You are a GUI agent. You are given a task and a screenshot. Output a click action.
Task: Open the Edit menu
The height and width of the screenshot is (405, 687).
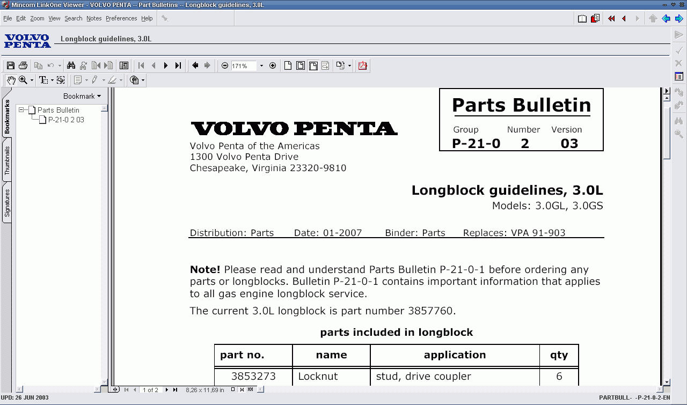point(21,18)
